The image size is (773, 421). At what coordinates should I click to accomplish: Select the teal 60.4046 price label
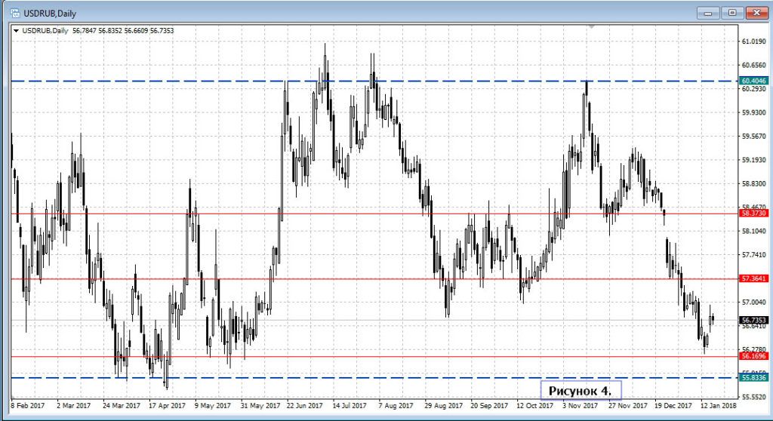click(753, 81)
